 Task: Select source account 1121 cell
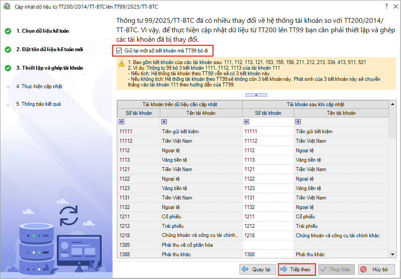click(x=139, y=169)
